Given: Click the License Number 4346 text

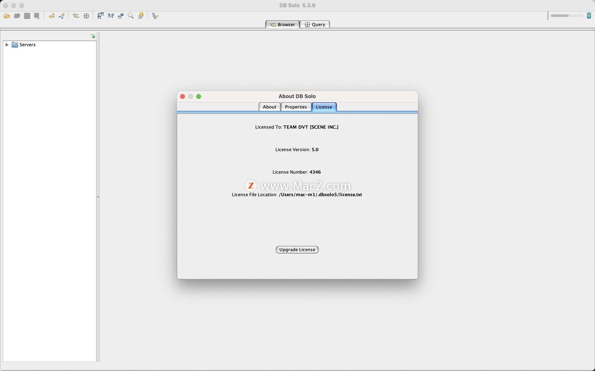Looking at the screenshot, I should pyautogui.click(x=297, y=172).
